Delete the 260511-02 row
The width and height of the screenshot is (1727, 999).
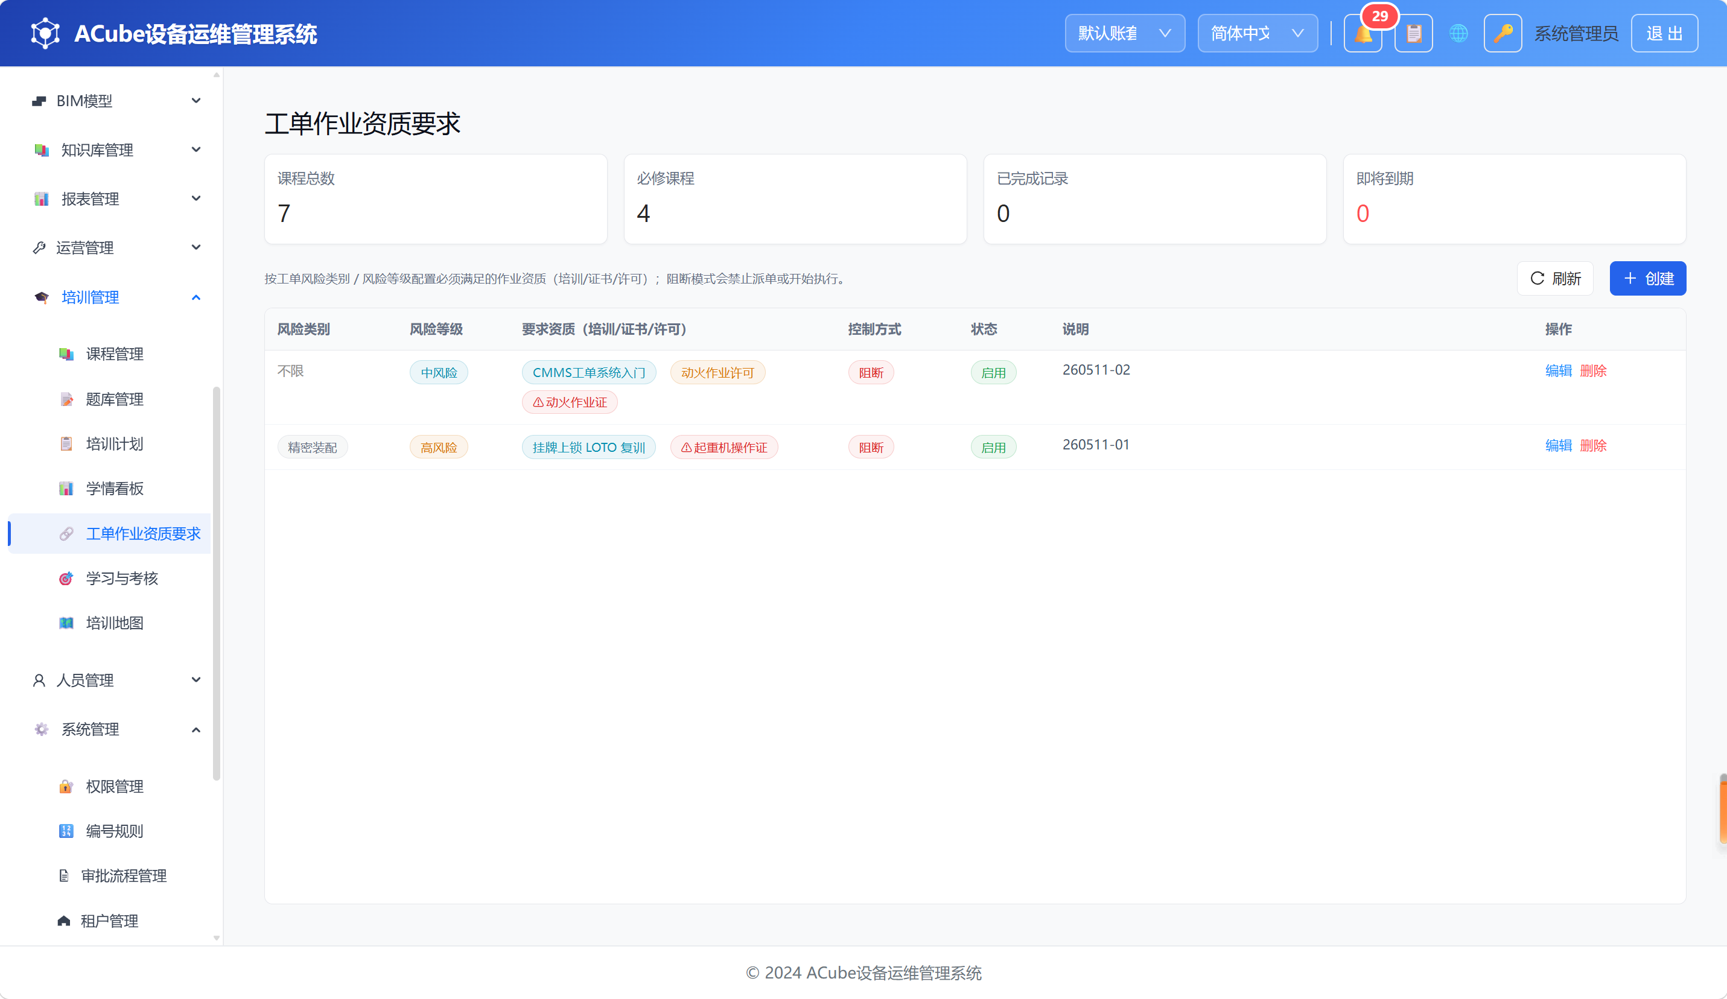click(1592, 370)
